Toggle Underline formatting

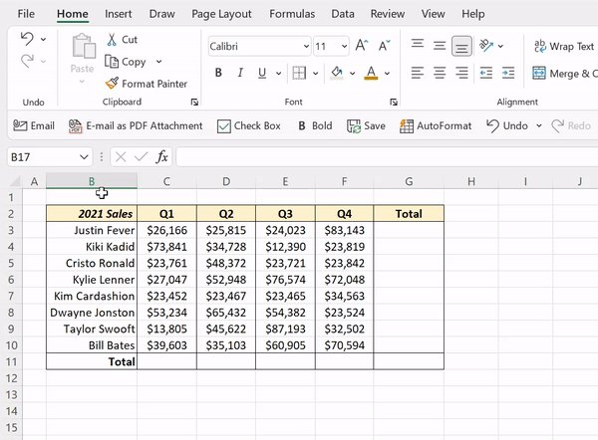[x=262, y=73]
